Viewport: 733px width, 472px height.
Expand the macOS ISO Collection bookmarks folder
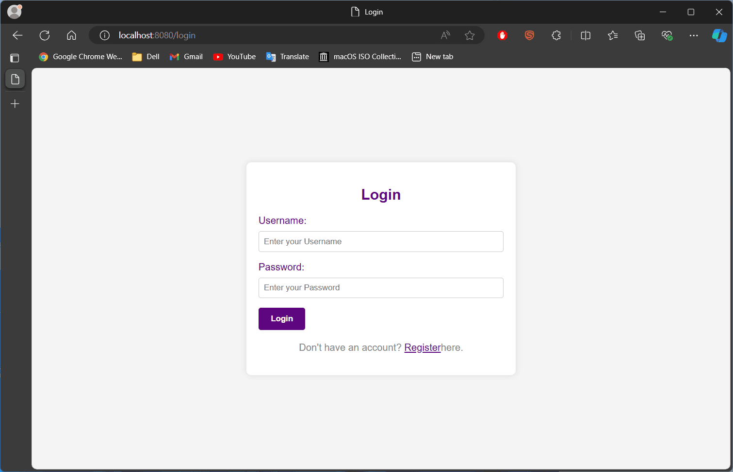click(360, 56)
